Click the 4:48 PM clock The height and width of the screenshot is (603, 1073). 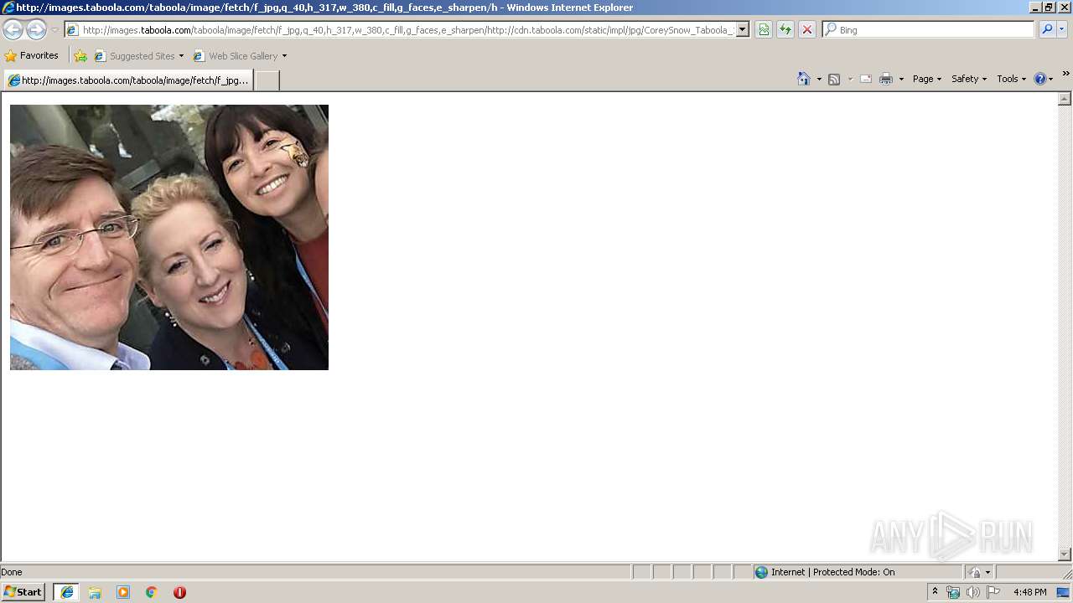click(x=1029, y=592)
